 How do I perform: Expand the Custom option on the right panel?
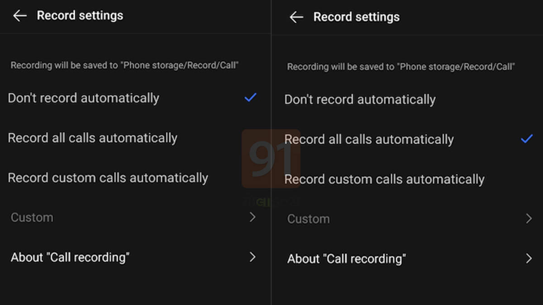pyautogui.click(x=308, y=219)
